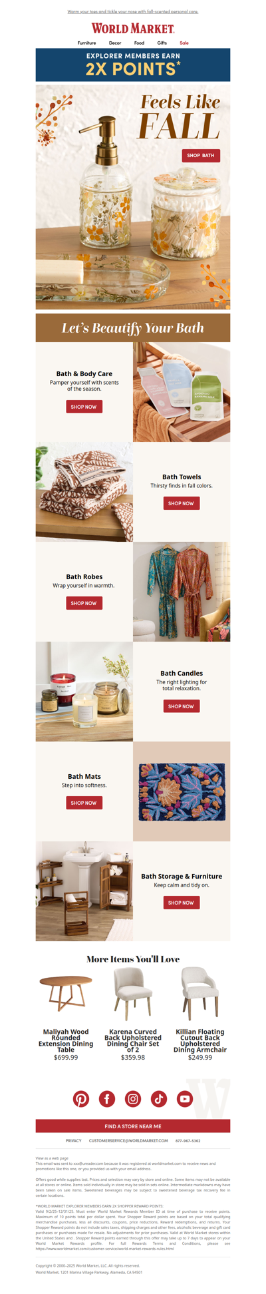Shop now for Bath Candles

182,706
